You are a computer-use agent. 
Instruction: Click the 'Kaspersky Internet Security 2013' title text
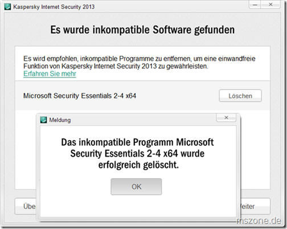(x=54, y=7)
